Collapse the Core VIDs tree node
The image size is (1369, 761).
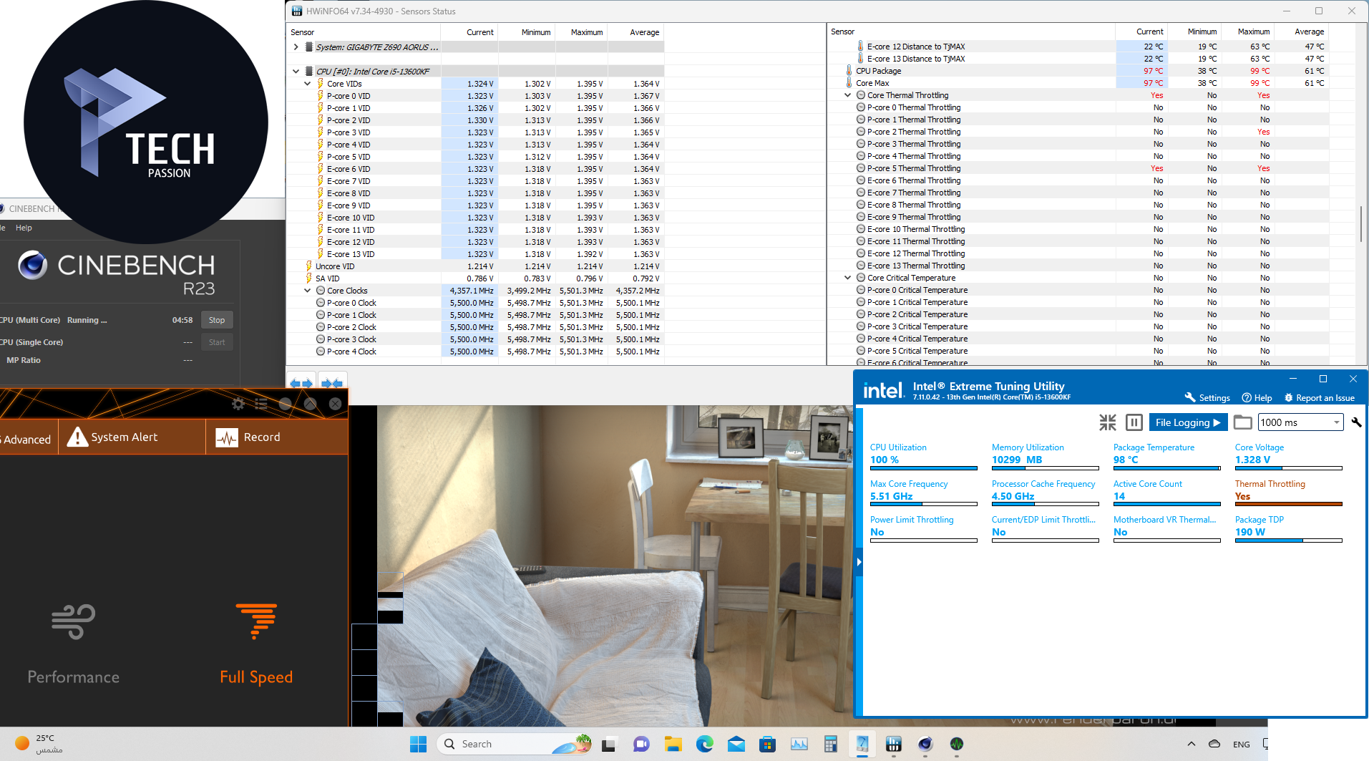307,84
